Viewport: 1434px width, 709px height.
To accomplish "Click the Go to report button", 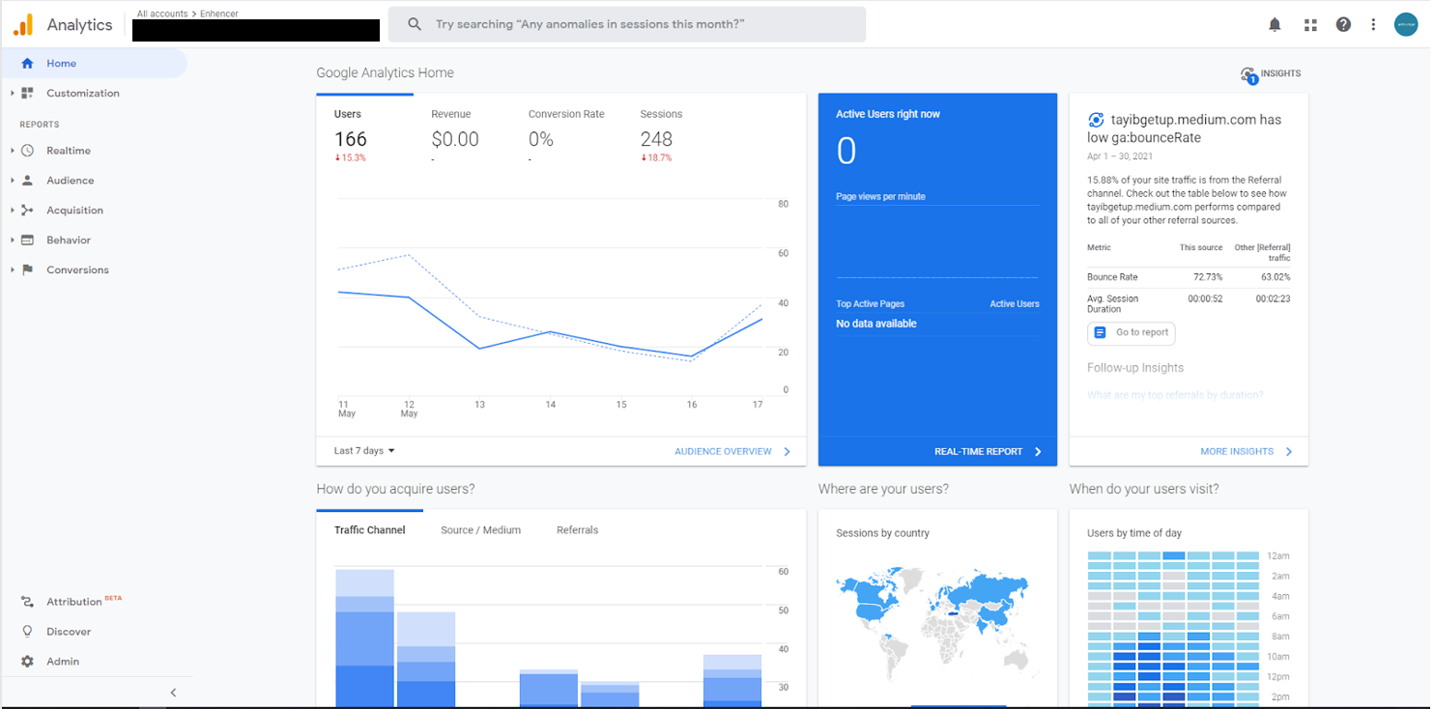I will pos(1132,332).
